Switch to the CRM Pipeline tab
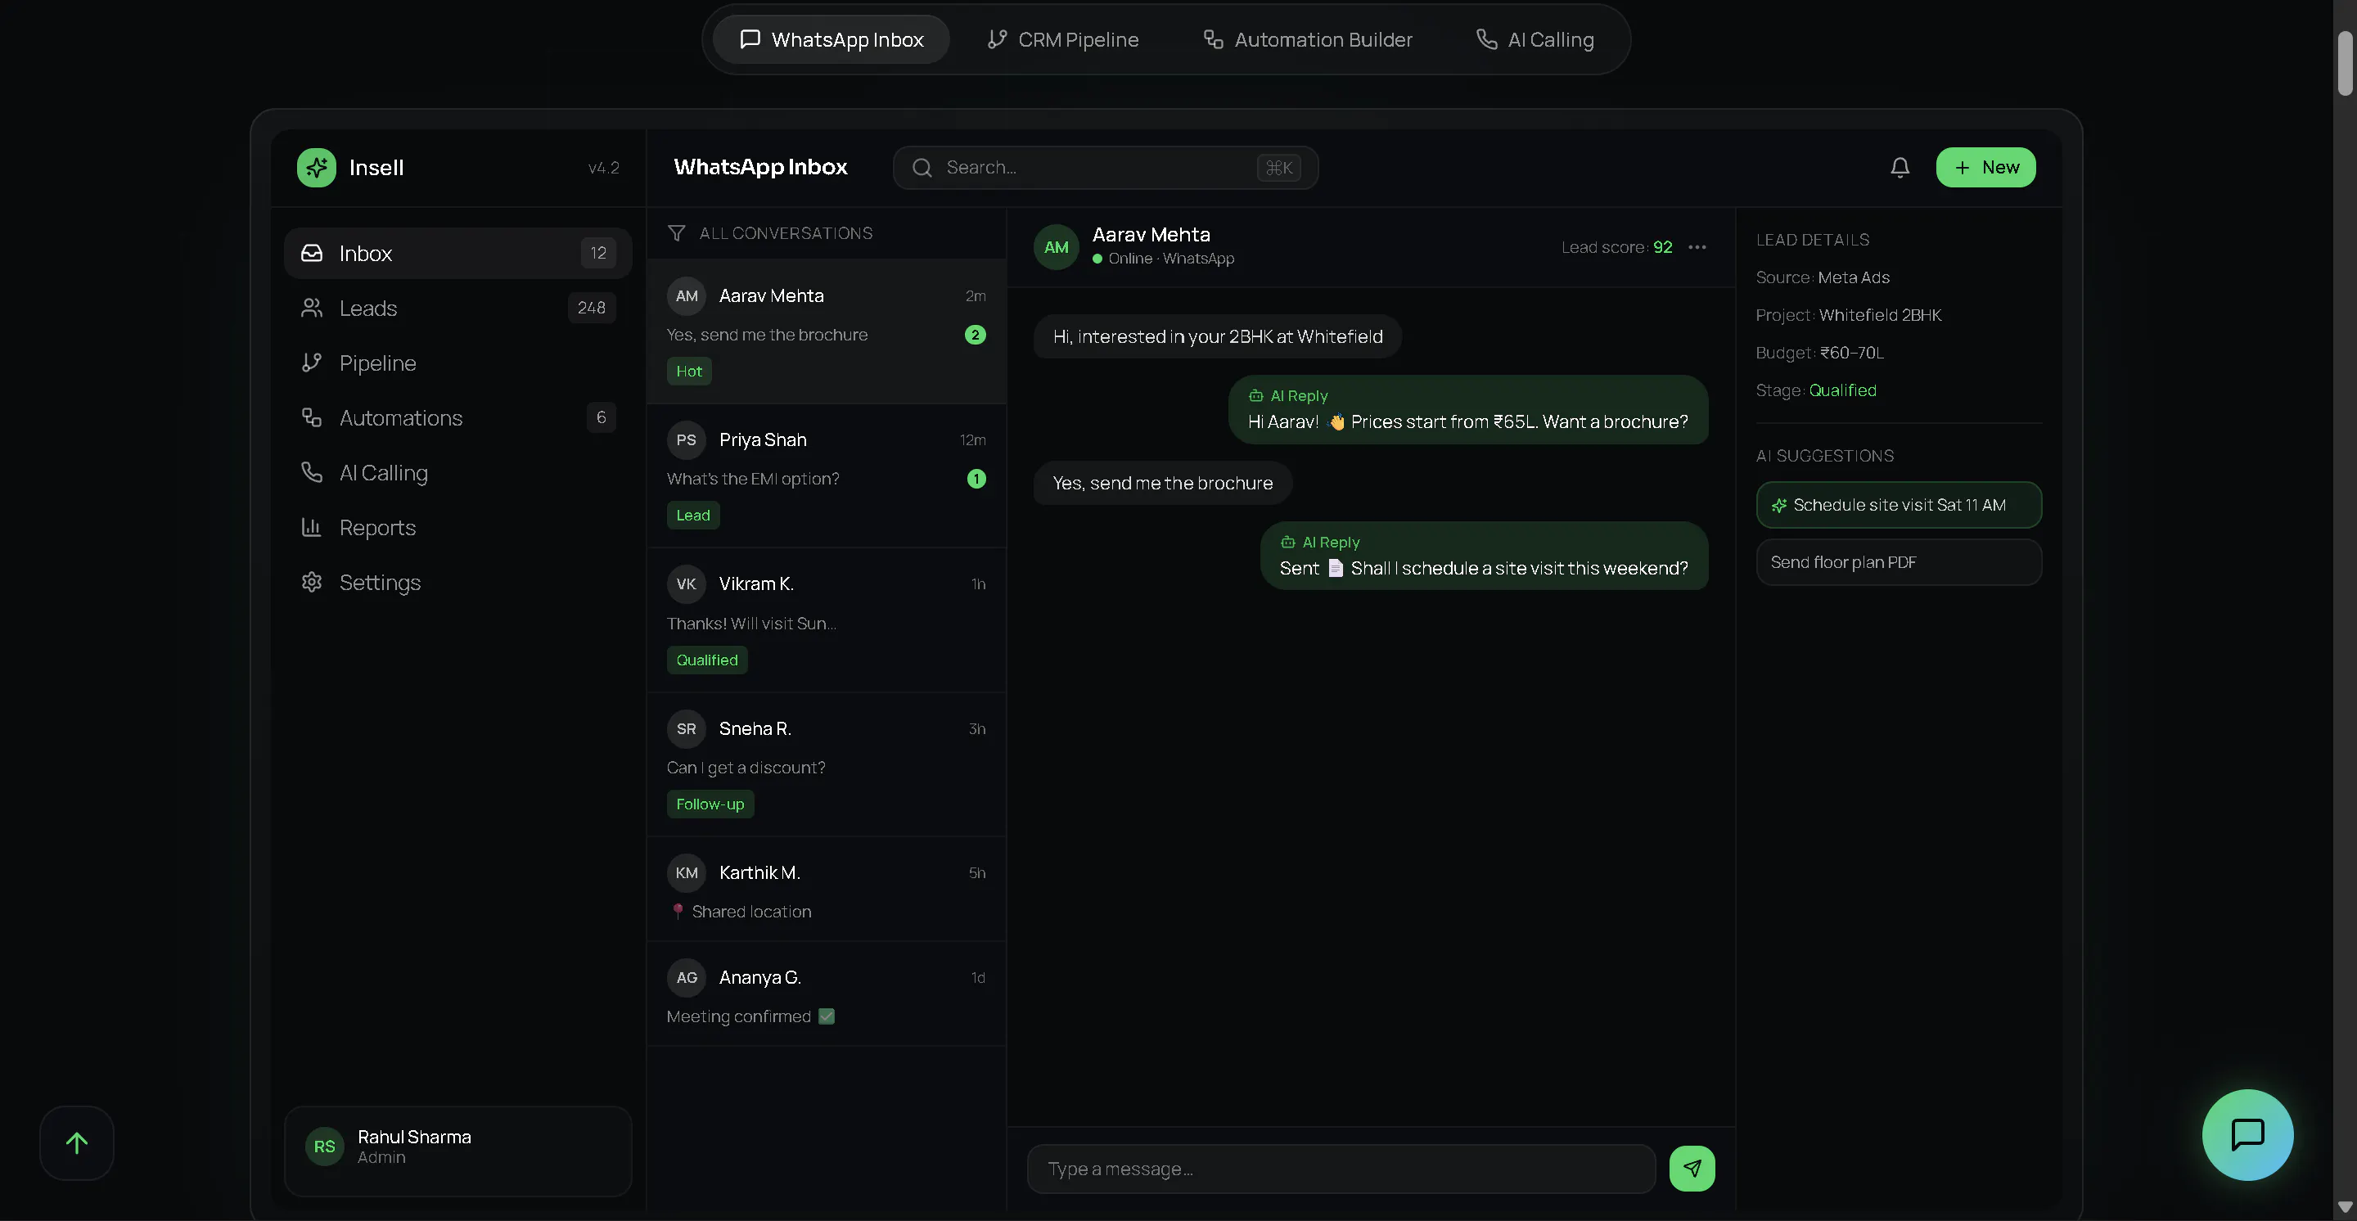This screenshot has width=2357, height=1221. coord(1062,39)
